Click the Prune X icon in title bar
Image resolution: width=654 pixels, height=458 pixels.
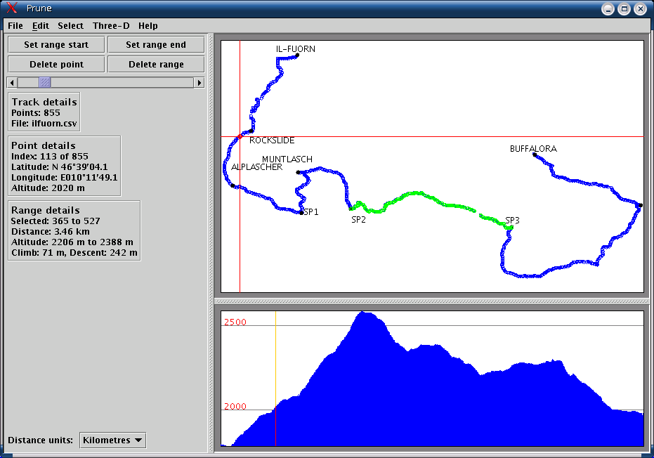(11, 8)
